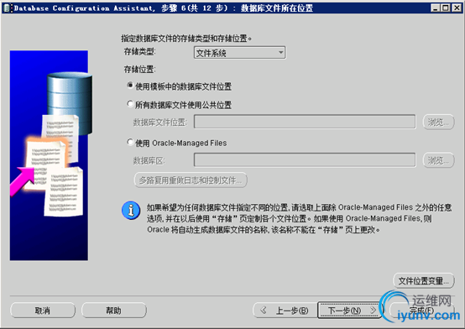Open the 存储类型 dropdown showing 文件系统
The image size is (465, 329).
point(239,53)
